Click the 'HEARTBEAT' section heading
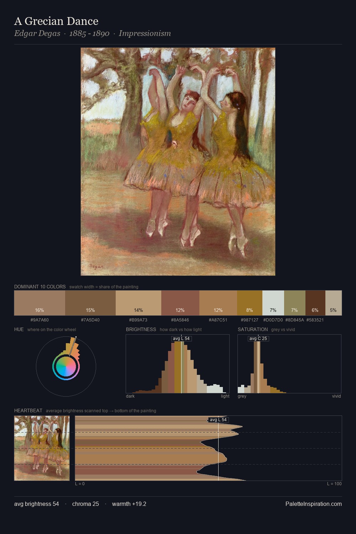This screenshot has height=534, width=356. [x=28, y=410]
